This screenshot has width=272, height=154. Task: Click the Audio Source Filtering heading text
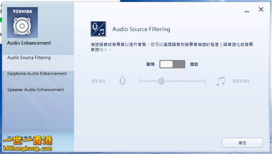click(x=141, y=29)
